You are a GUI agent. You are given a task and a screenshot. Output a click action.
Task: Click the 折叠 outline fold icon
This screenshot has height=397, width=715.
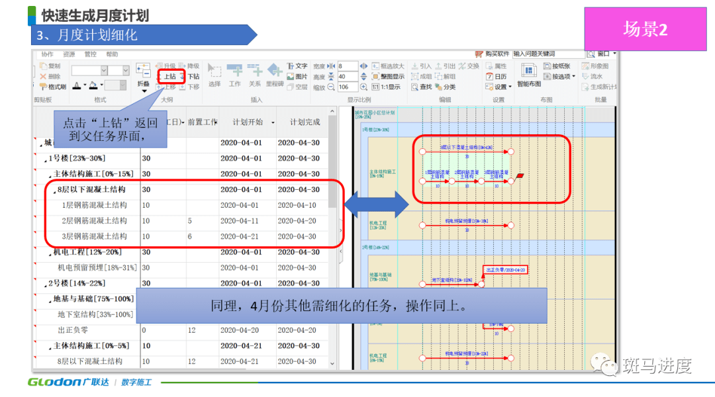pyautogui.click(x=143, y=71)
